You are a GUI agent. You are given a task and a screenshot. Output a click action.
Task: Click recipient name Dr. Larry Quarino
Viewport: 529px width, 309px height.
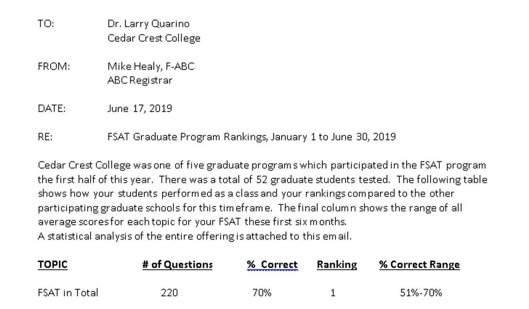point(148,24)
